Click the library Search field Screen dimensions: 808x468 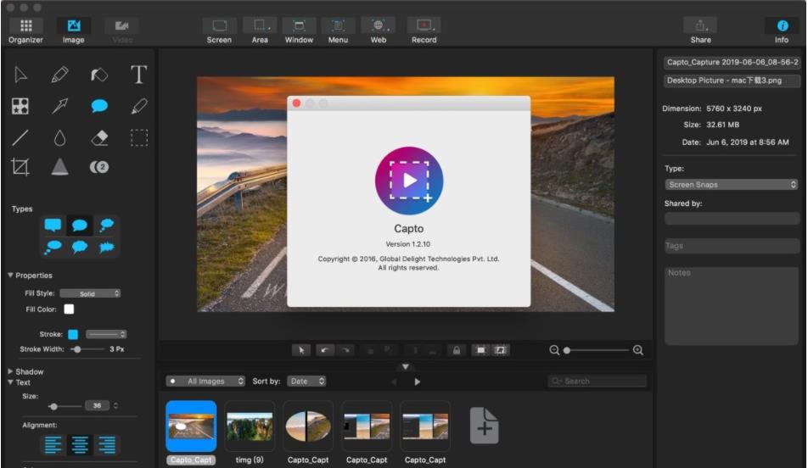[x=598, y=382]
